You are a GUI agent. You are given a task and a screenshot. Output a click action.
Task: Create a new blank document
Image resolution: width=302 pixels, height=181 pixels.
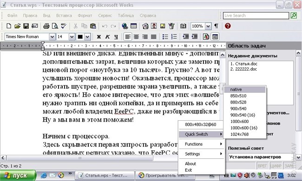9,26
